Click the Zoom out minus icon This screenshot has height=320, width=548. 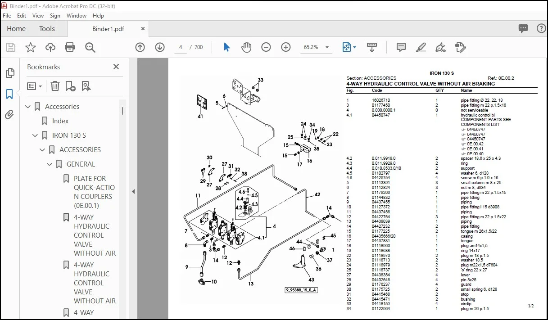pos(266,47)
